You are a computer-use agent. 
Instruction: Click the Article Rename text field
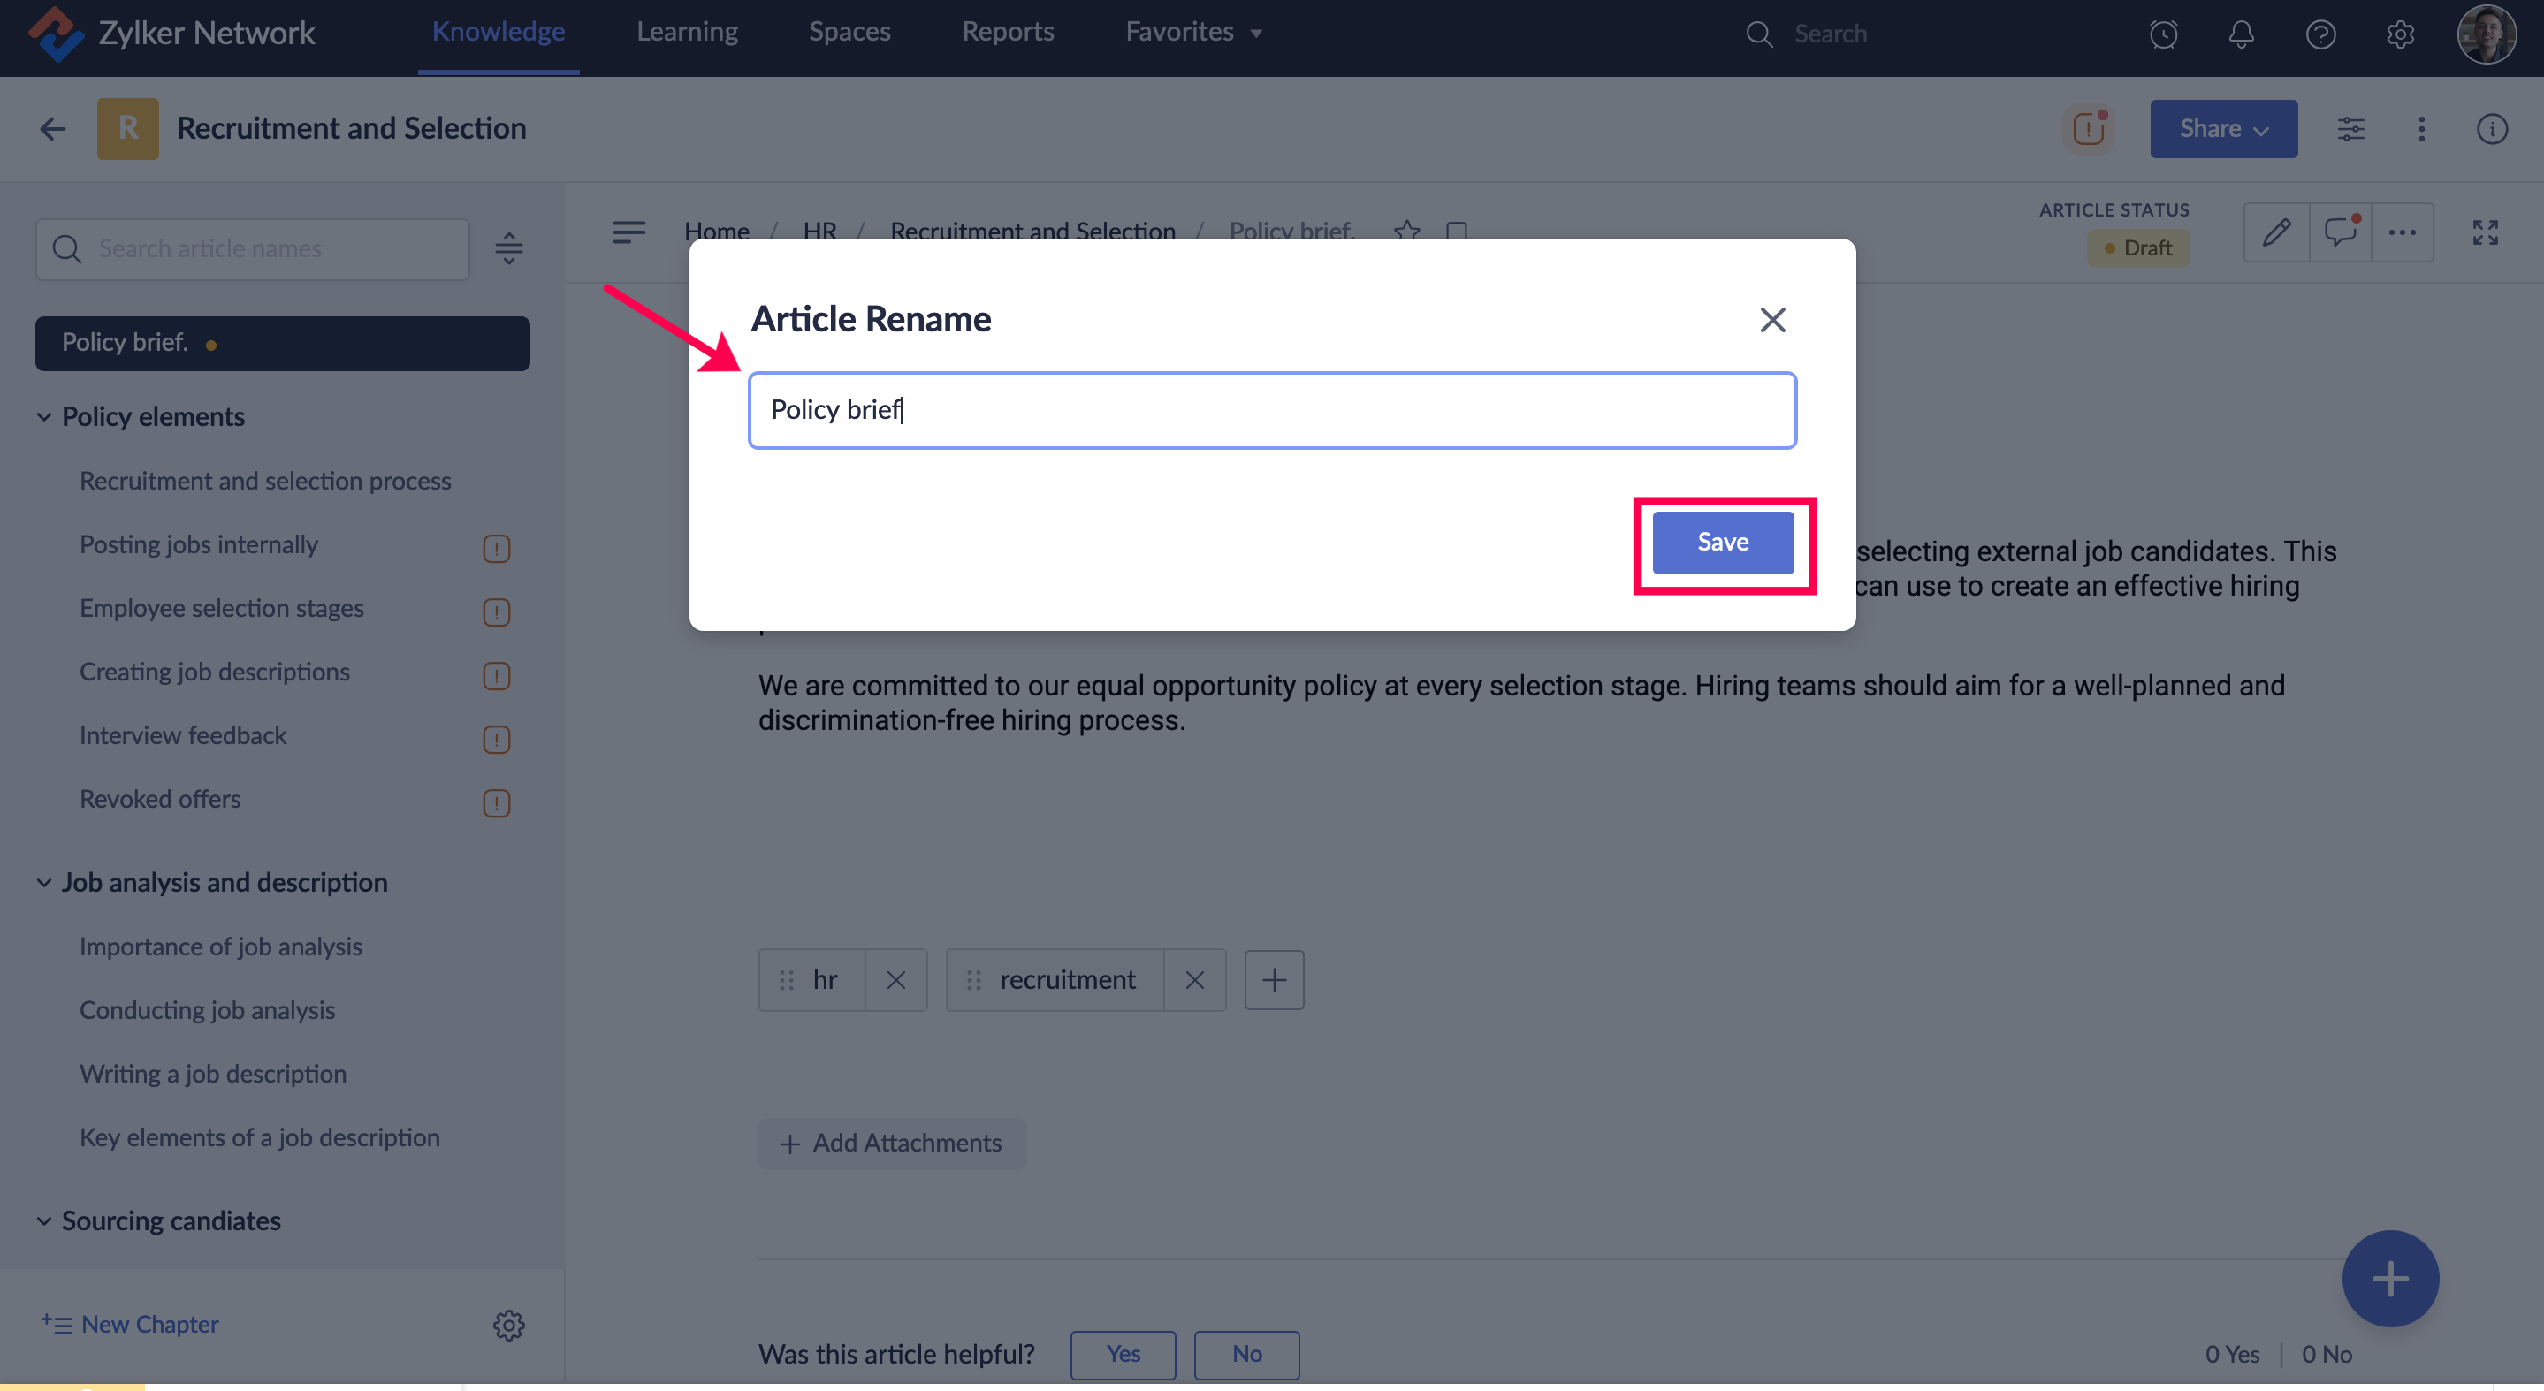coord(1271,411)
